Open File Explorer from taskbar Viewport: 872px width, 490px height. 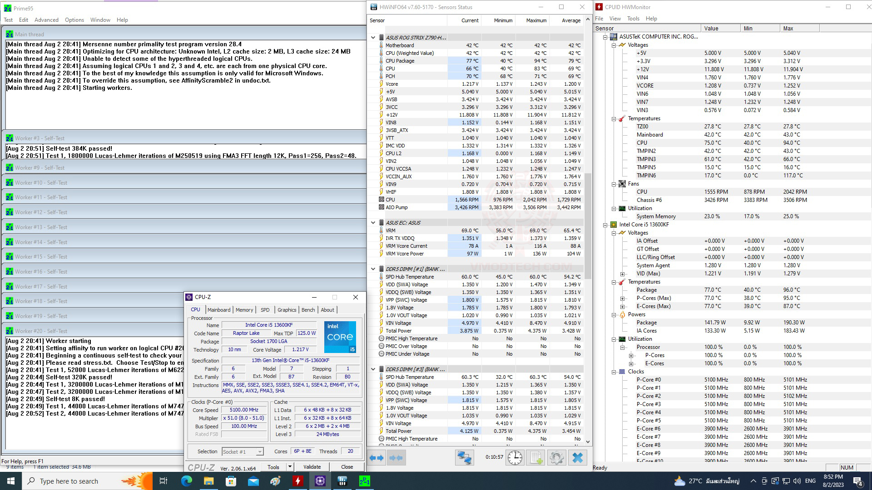coord(208,481)
